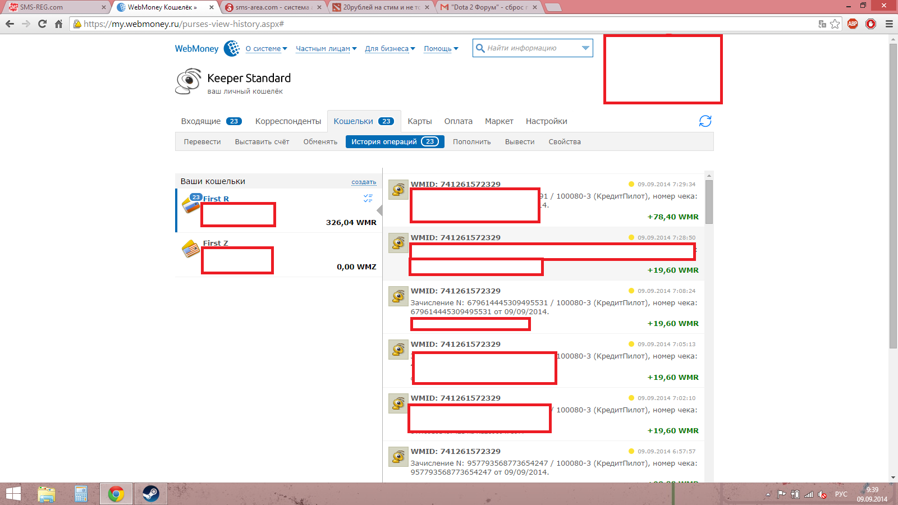Image resolution: width=898 pixels, height=505 pixels.
Task: Click the checklist icon beside First R wallet
Action: point(368,198)
